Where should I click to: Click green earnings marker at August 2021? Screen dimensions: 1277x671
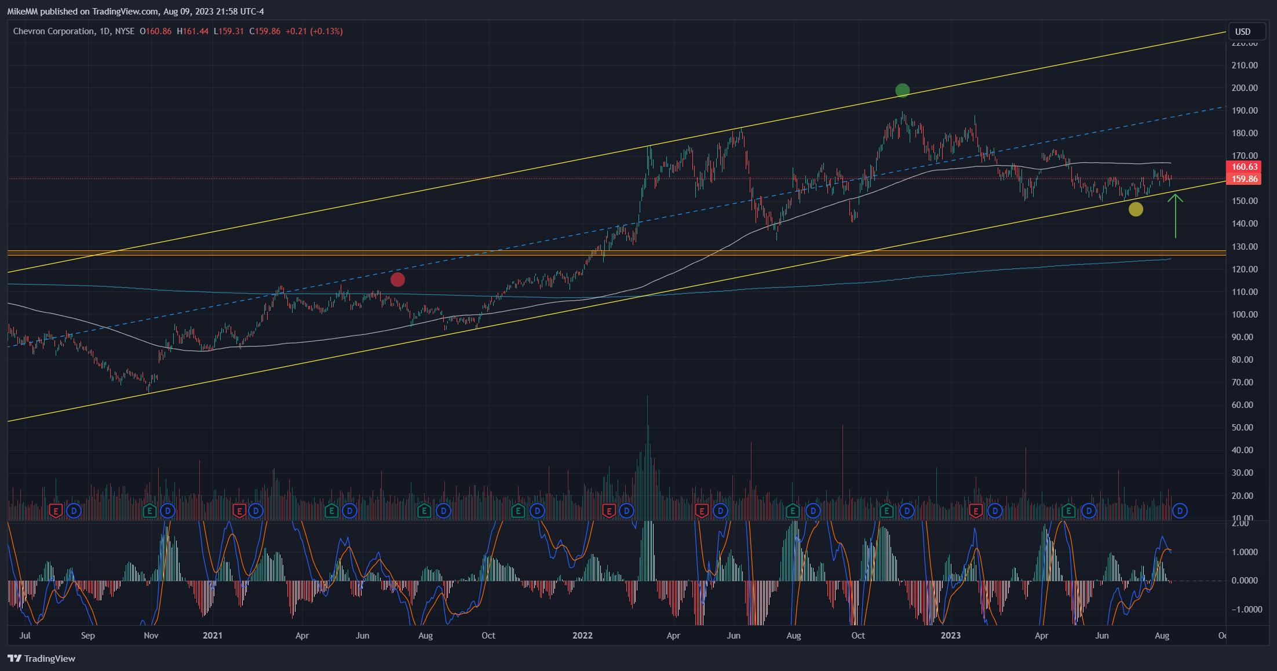coord(424,511)
